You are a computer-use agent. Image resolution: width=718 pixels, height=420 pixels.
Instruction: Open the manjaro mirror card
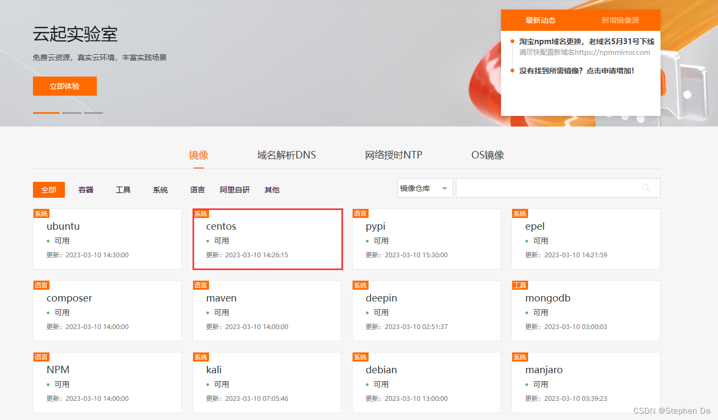586,382
